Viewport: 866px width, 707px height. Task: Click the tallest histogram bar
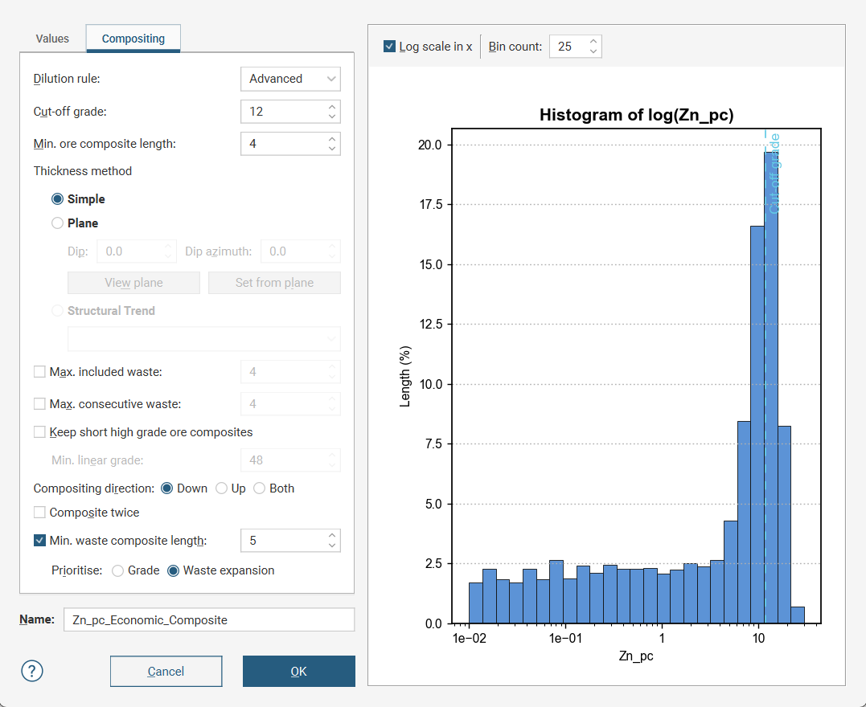point(771,386)
